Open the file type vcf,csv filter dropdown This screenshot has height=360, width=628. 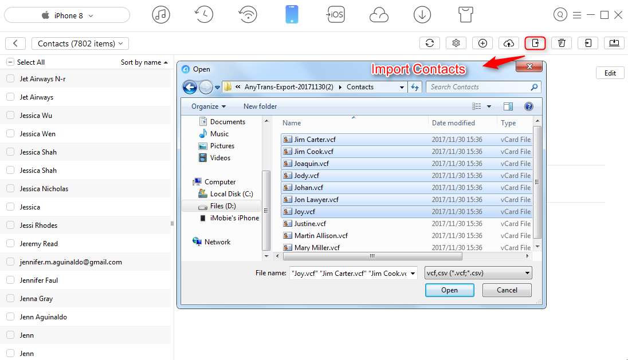(x=478, y=273)
